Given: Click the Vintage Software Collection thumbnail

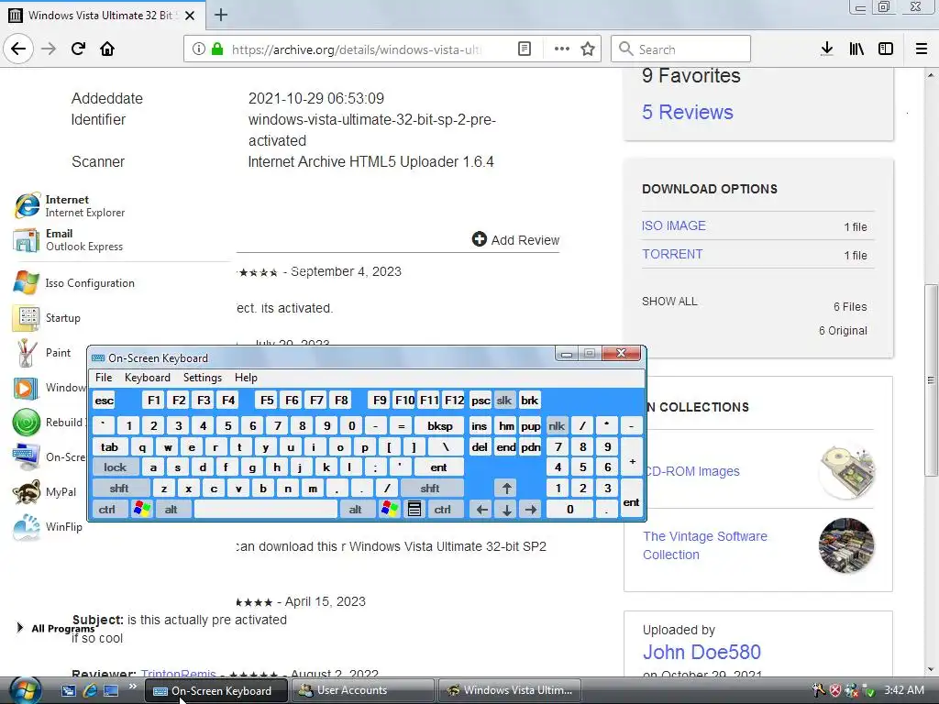Looking at the screenshot, I should pyautogui.click(x=846, y=545).
